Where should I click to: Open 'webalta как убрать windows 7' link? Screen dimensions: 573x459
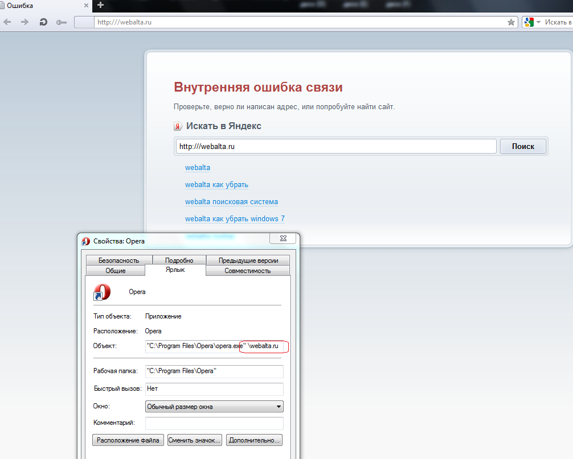point(235,218)
